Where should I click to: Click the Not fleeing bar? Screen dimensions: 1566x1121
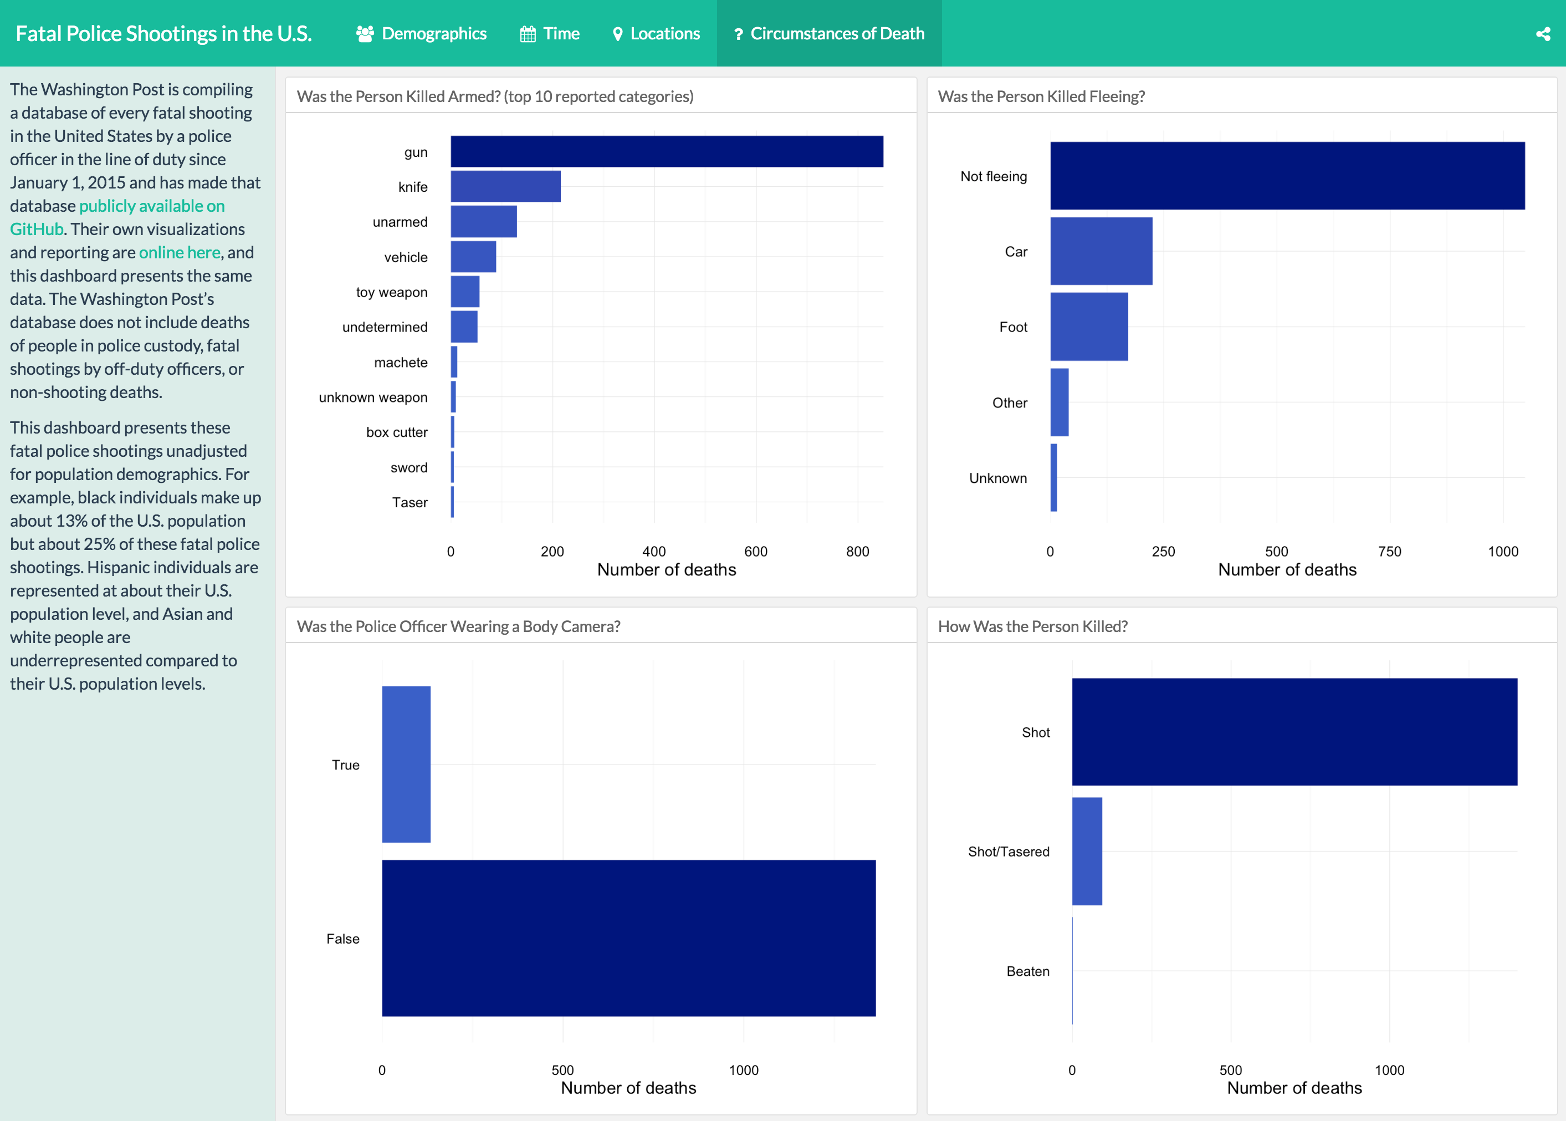(1287, 176)
